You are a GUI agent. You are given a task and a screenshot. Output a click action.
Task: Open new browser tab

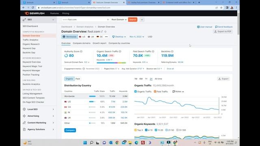[x=199, y=2]
